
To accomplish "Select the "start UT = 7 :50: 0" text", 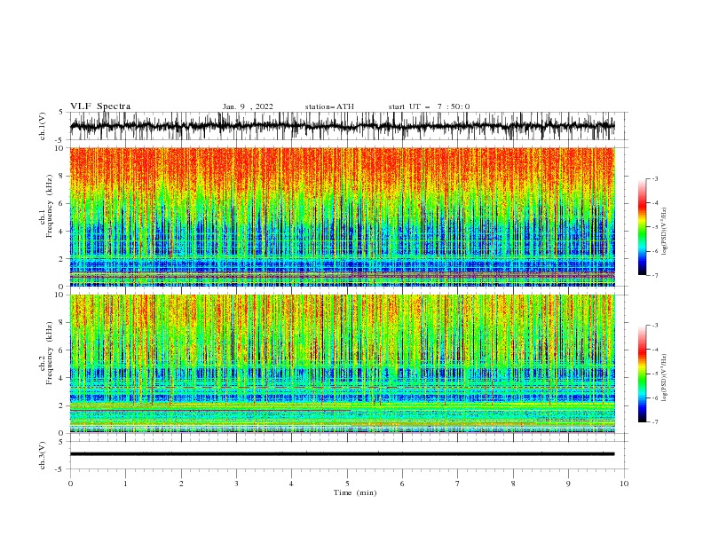I will [x=429, y=106].
